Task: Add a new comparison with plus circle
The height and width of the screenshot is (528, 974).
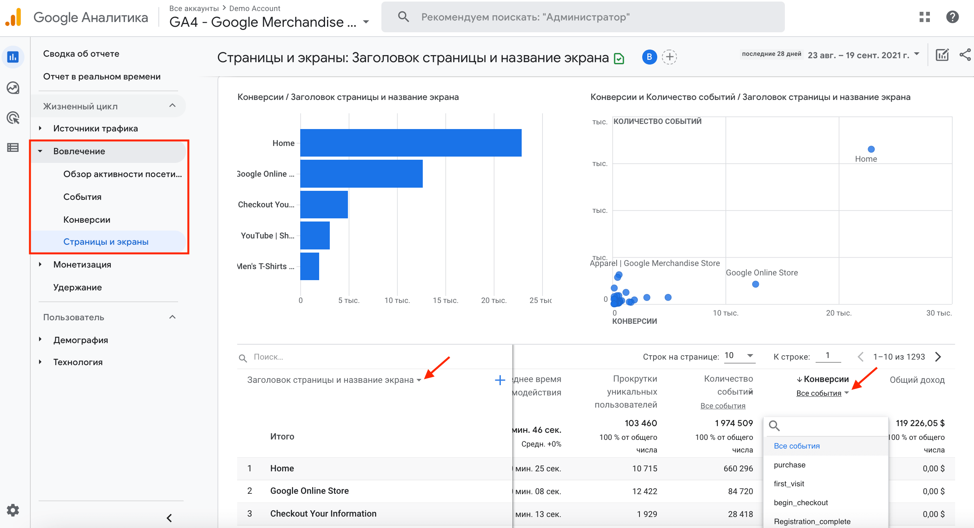Action: 669,57
